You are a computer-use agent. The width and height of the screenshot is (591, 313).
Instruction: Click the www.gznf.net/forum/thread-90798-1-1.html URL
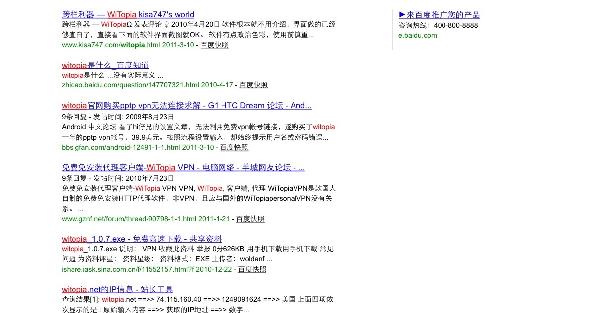(129, 219)
